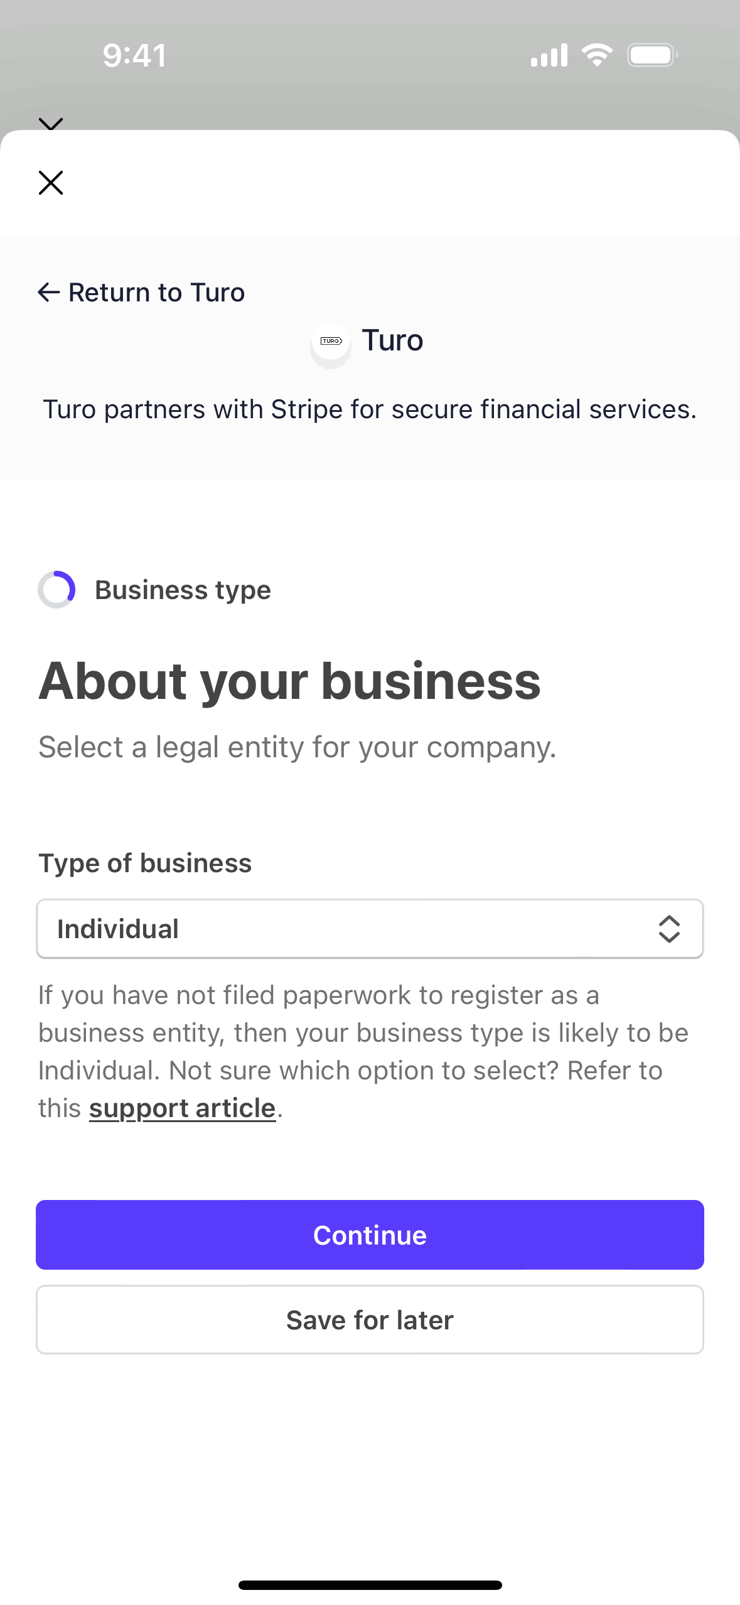Tap the Save for later button
Viewport: 740px width, 1605px height.
pos(370,1320)
